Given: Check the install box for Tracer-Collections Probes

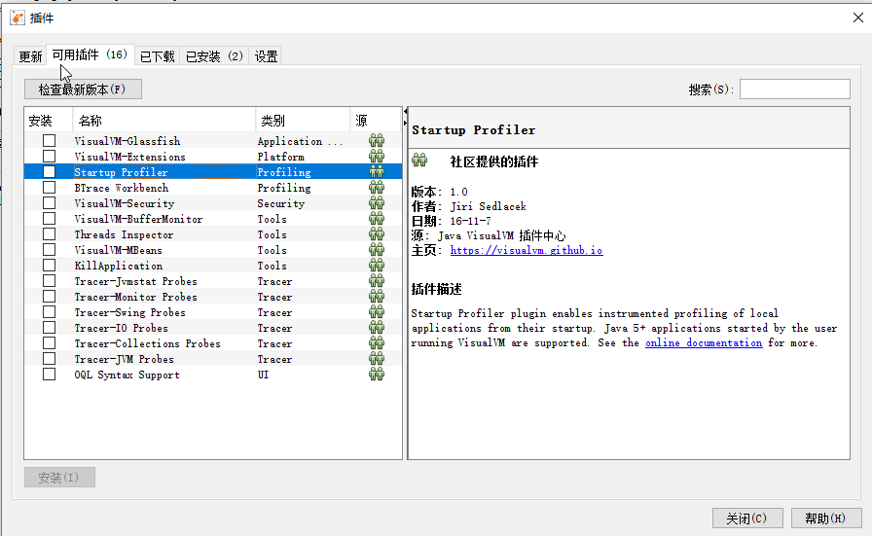Looking at the screenshot, I should (x=49, y=343).
